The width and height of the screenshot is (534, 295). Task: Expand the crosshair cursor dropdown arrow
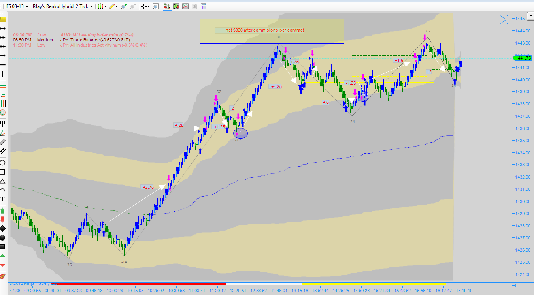(x=149, y=6)
